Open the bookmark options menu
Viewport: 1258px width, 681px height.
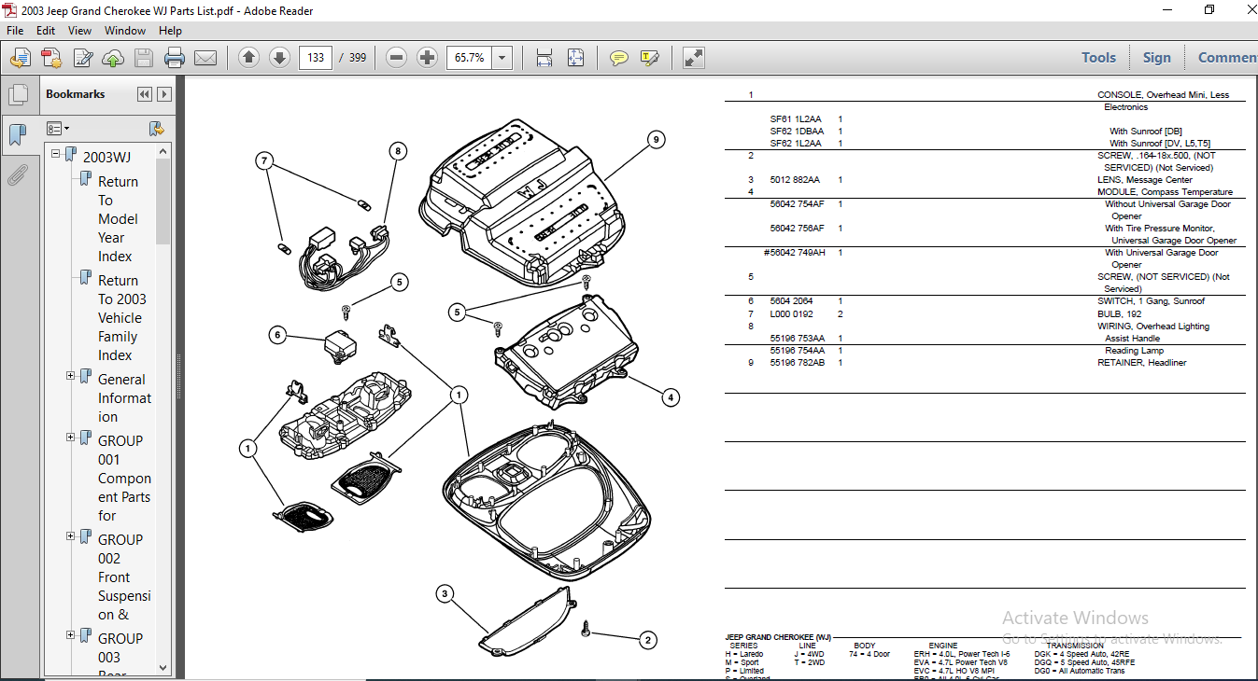[58, 128]
